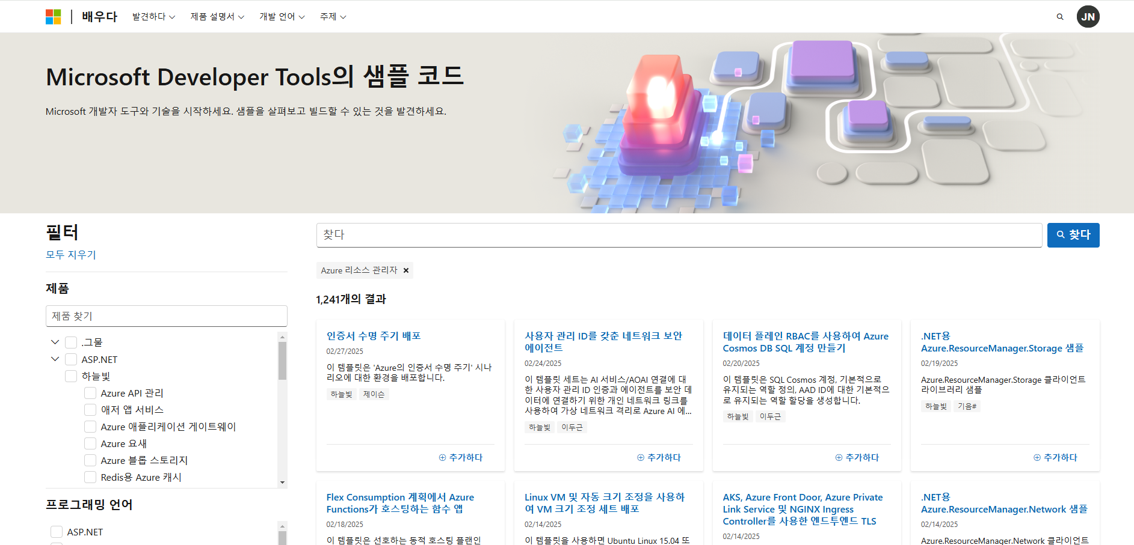
Task: Check the Redis용 Azure 캐시 checkbox
Action: point(90,477)
